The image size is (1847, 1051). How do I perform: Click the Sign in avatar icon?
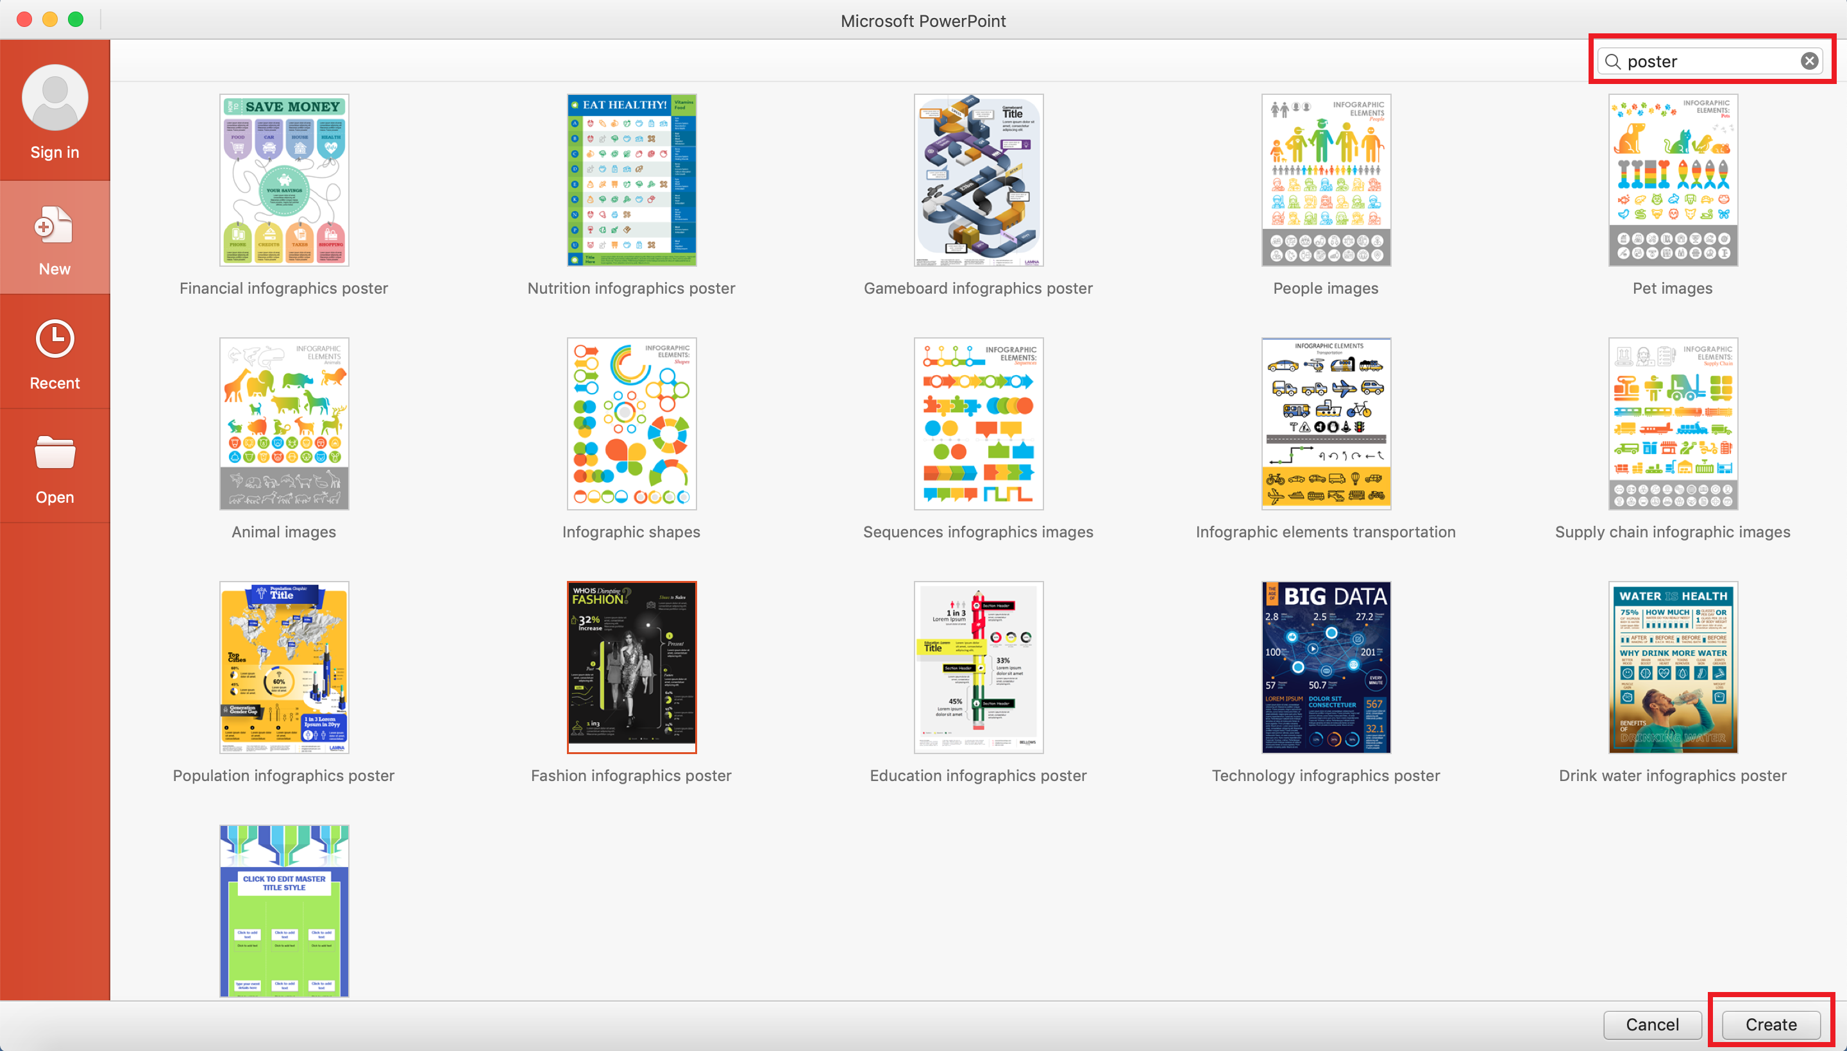(x=55, y=97)
